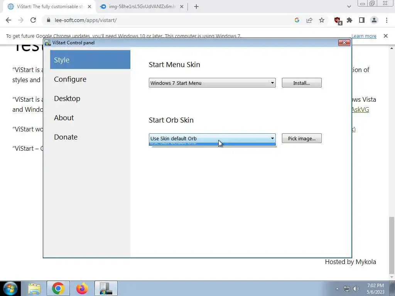Choose highlighted Use Skin default Orb option
Screen dimensions: 395x296
coord(212,144)
